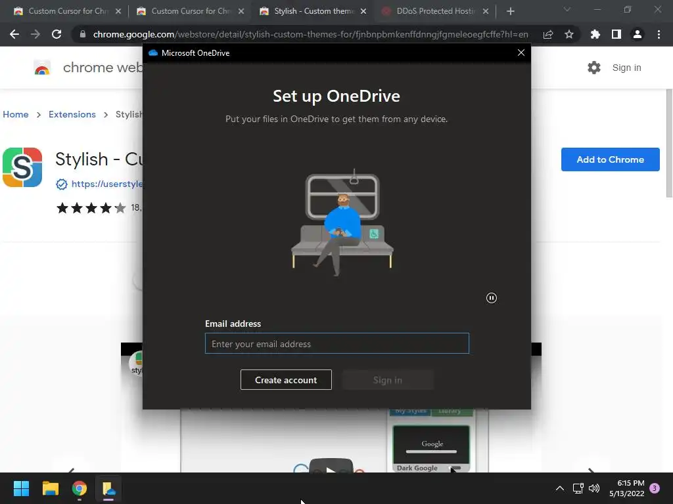Open notification center badge

tap(655, 488)
